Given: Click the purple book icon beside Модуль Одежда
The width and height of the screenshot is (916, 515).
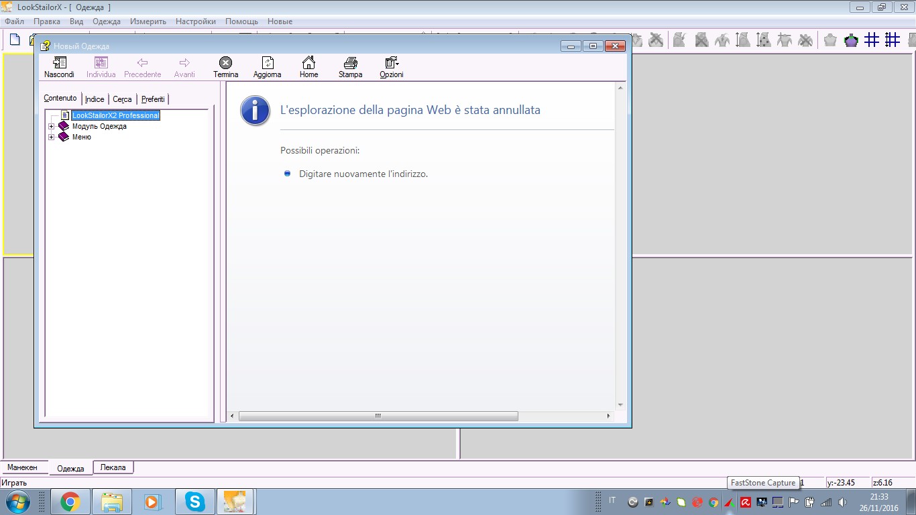Looking at the screenshot, I should coord(64,126).
